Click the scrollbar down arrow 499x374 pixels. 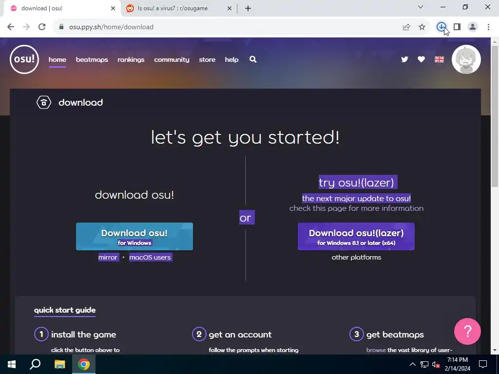(495, 351)
